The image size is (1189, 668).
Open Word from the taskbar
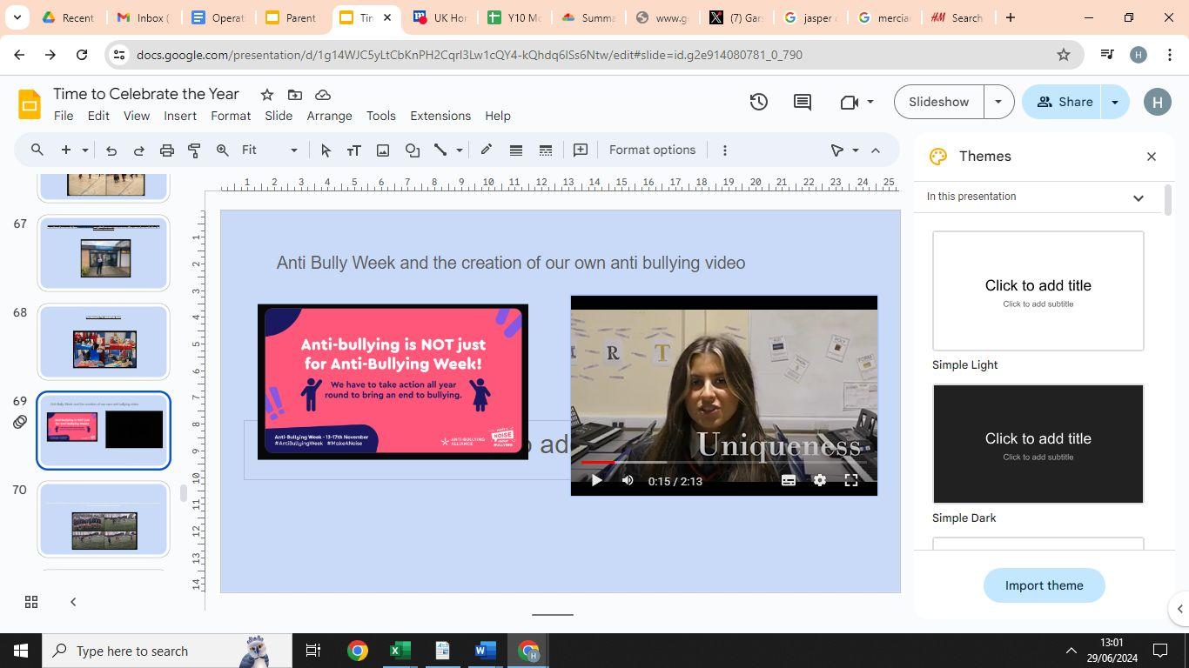485,651
